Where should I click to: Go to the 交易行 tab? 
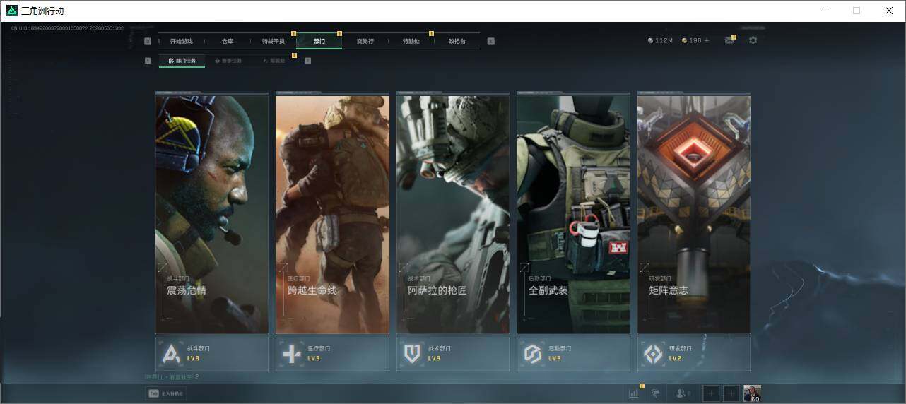tap(365, 41)
